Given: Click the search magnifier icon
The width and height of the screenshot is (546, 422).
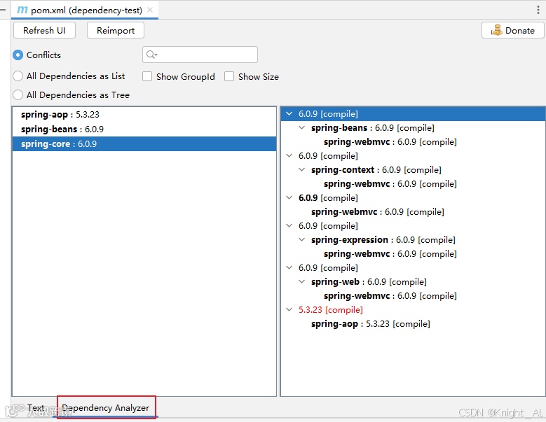Looking at the screenshot, I should click(x=151, y=55).
